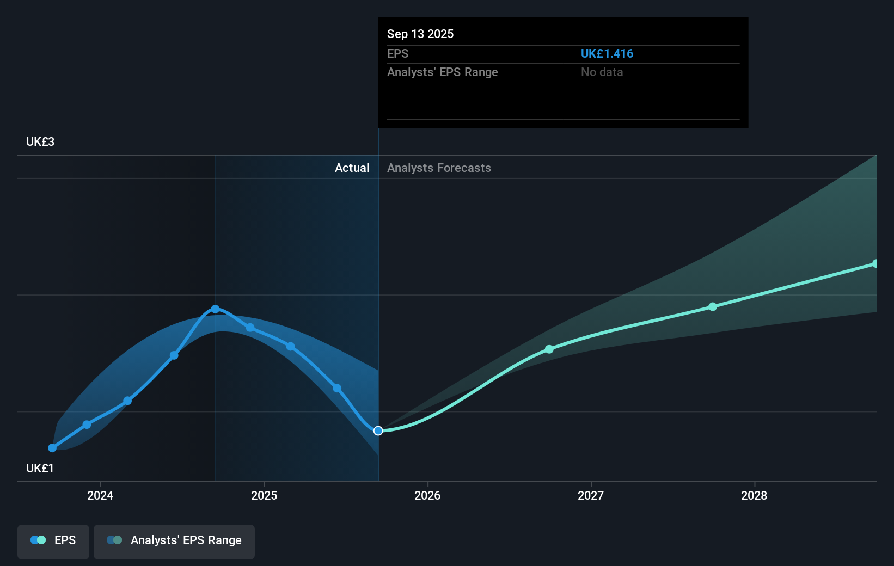Click the peak EPS data point near 2025

216,309
